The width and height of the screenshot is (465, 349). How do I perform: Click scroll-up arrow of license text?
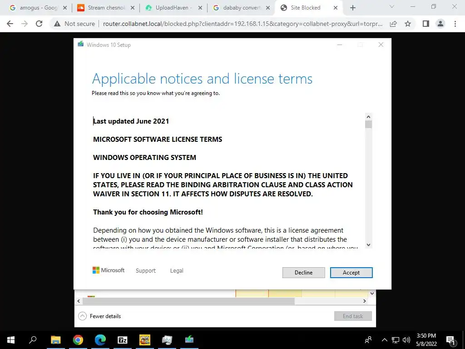[368, 117]
